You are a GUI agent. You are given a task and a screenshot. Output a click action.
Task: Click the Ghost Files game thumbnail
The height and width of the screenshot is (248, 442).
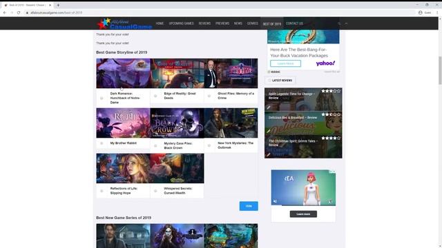231,74
